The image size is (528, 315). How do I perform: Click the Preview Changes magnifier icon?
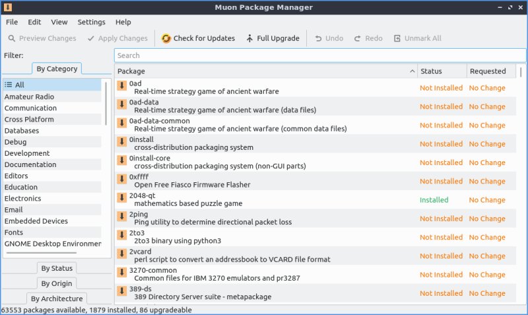click(12, 38)
